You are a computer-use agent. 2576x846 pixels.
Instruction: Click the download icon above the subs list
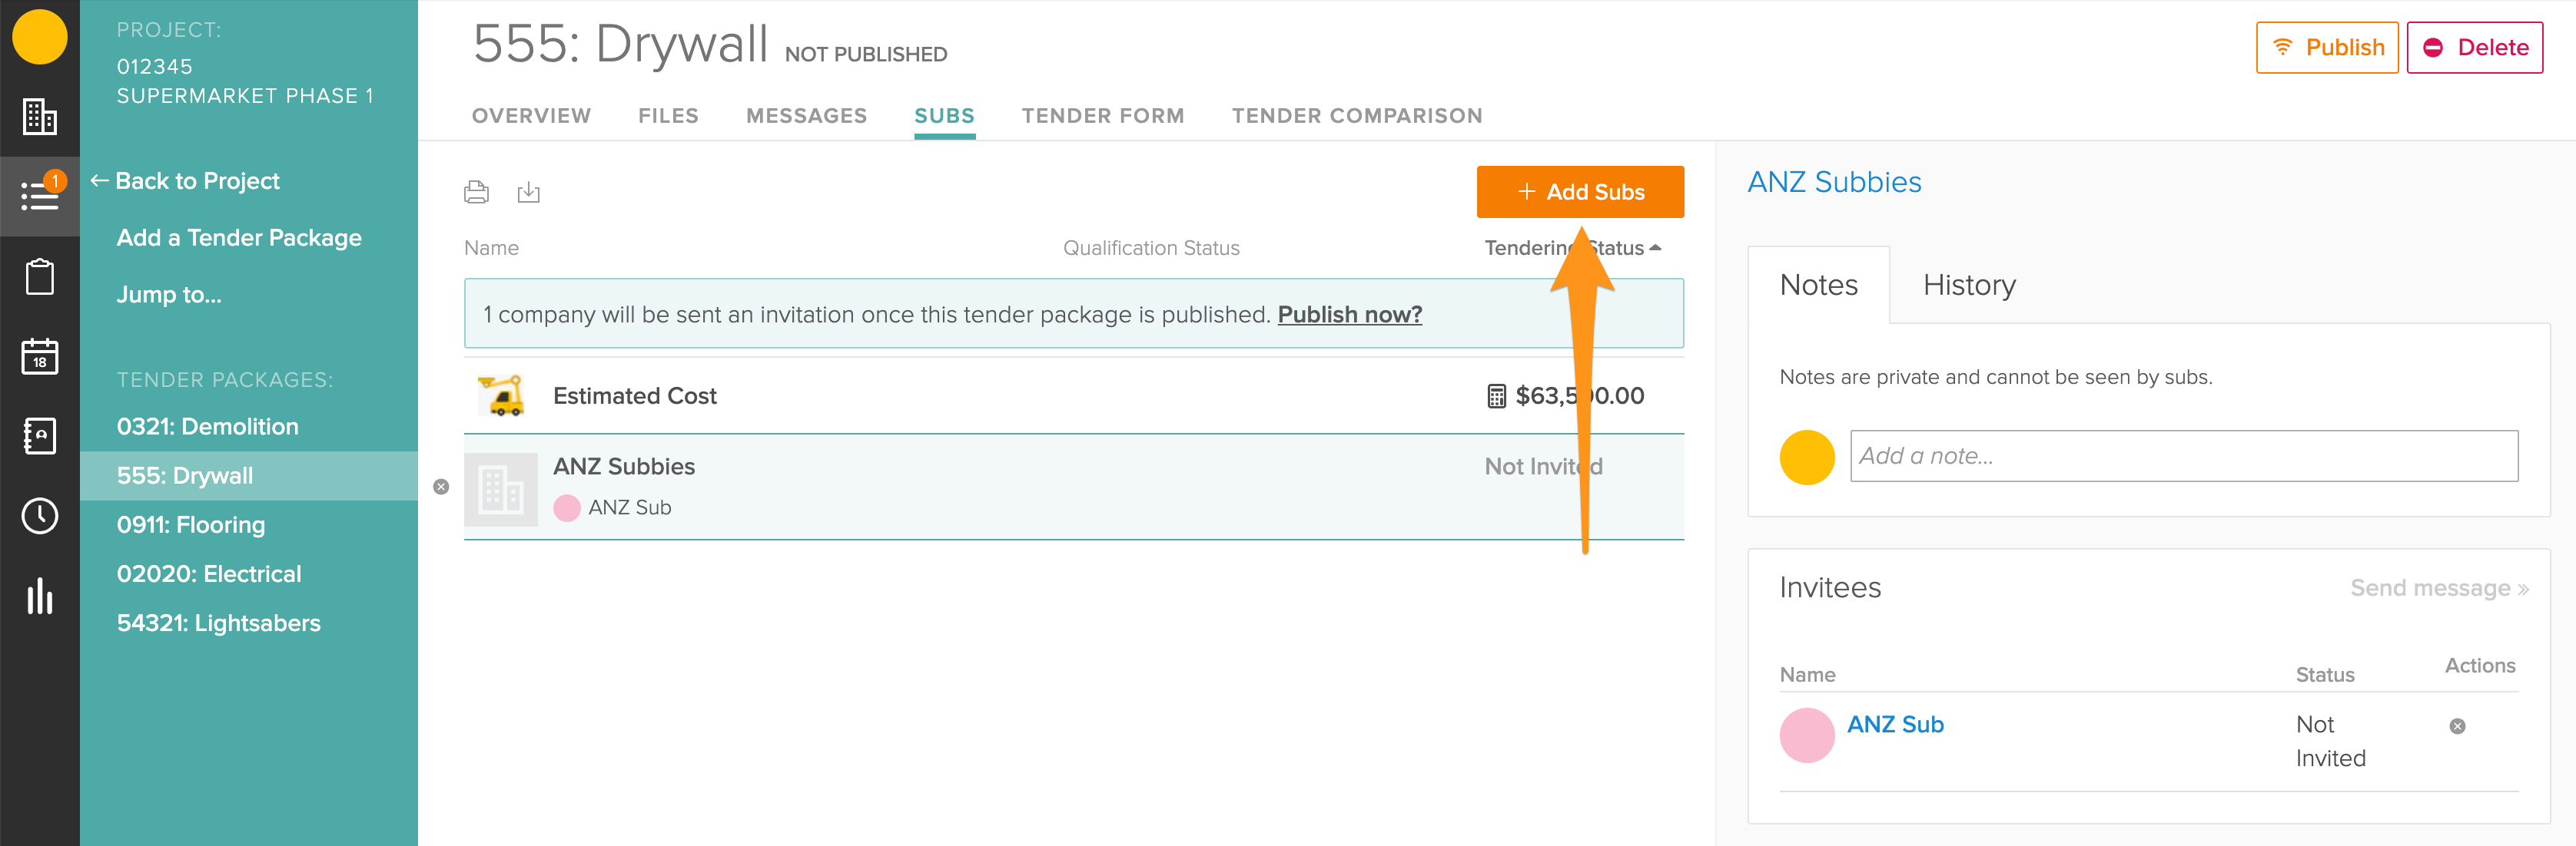click(528, 192)
